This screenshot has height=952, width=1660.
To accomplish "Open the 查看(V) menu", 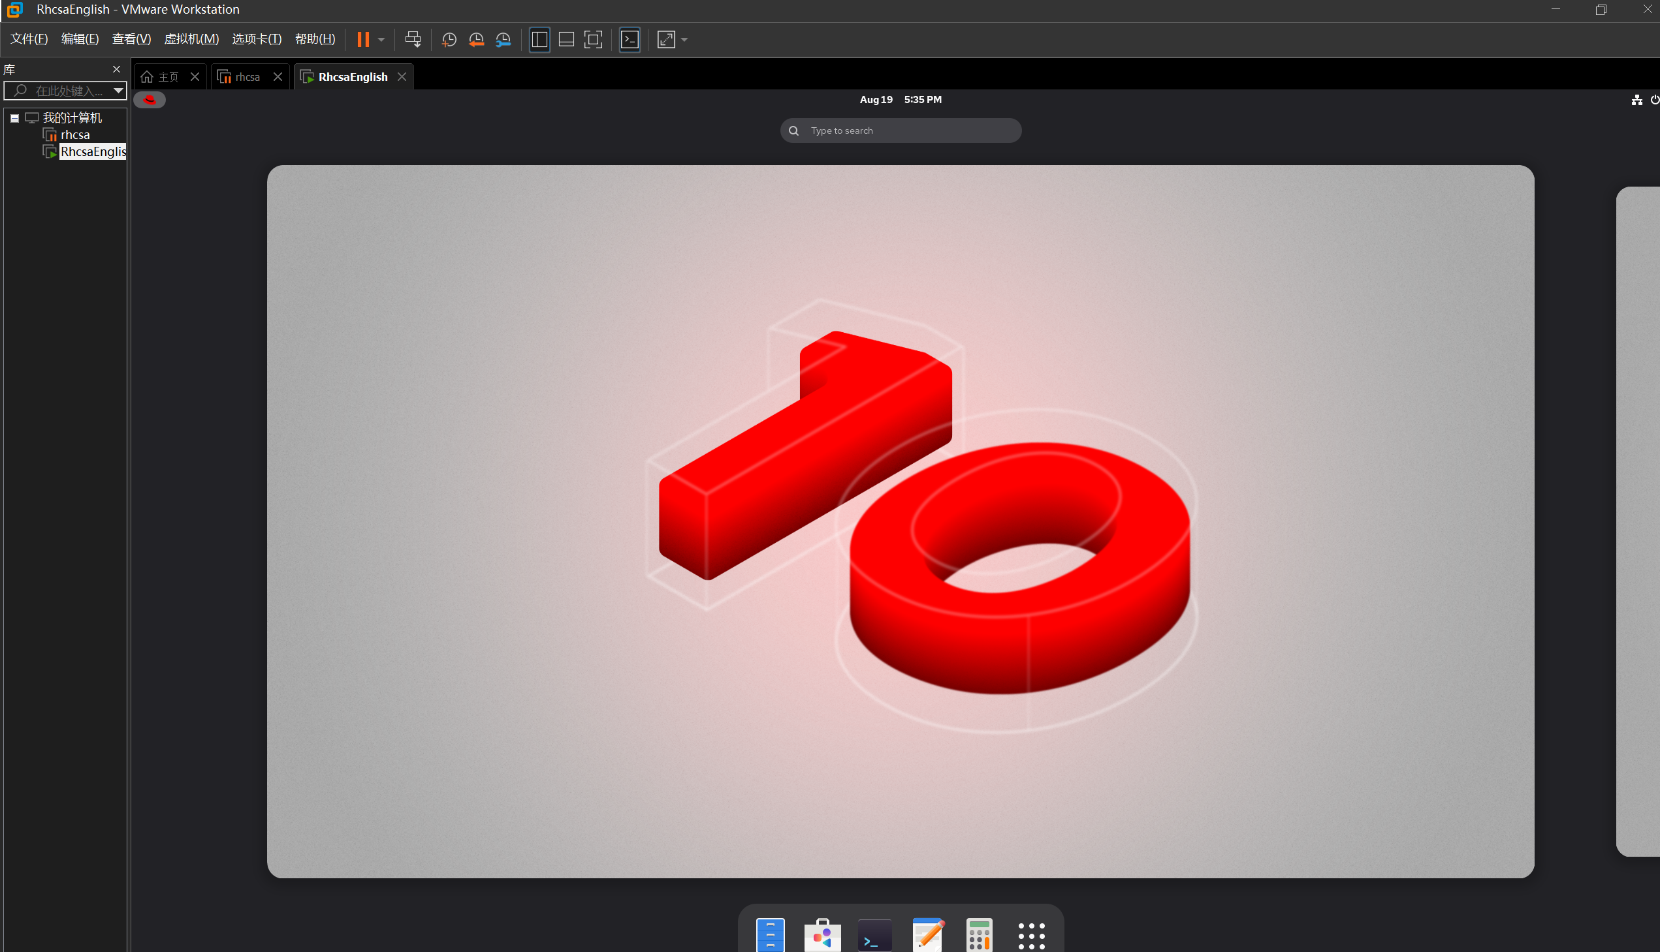I will 131,39.
